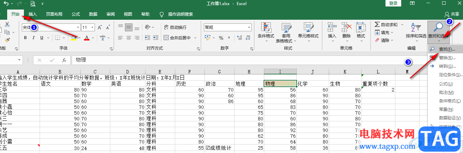
Task: Toggle Bold formatting
Action: 25,38
